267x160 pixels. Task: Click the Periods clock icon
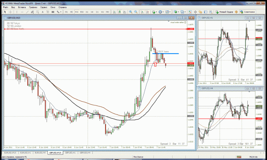160,12
